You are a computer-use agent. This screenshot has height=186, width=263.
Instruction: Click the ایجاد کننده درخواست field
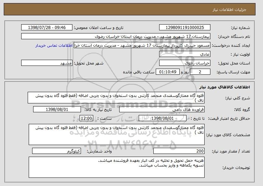142,45
